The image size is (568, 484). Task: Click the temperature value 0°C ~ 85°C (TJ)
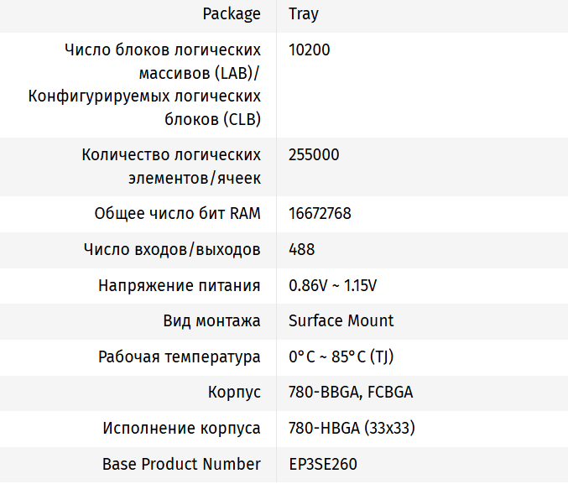click(x=341, y=357)
